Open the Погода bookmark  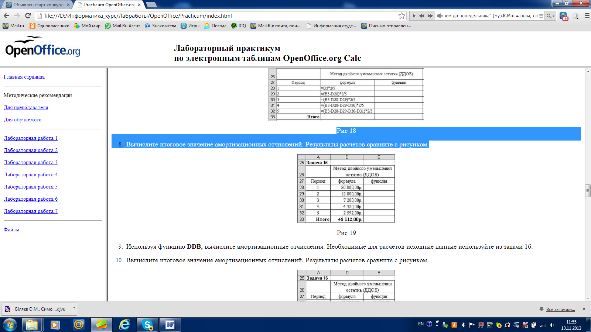pos(215,26)
